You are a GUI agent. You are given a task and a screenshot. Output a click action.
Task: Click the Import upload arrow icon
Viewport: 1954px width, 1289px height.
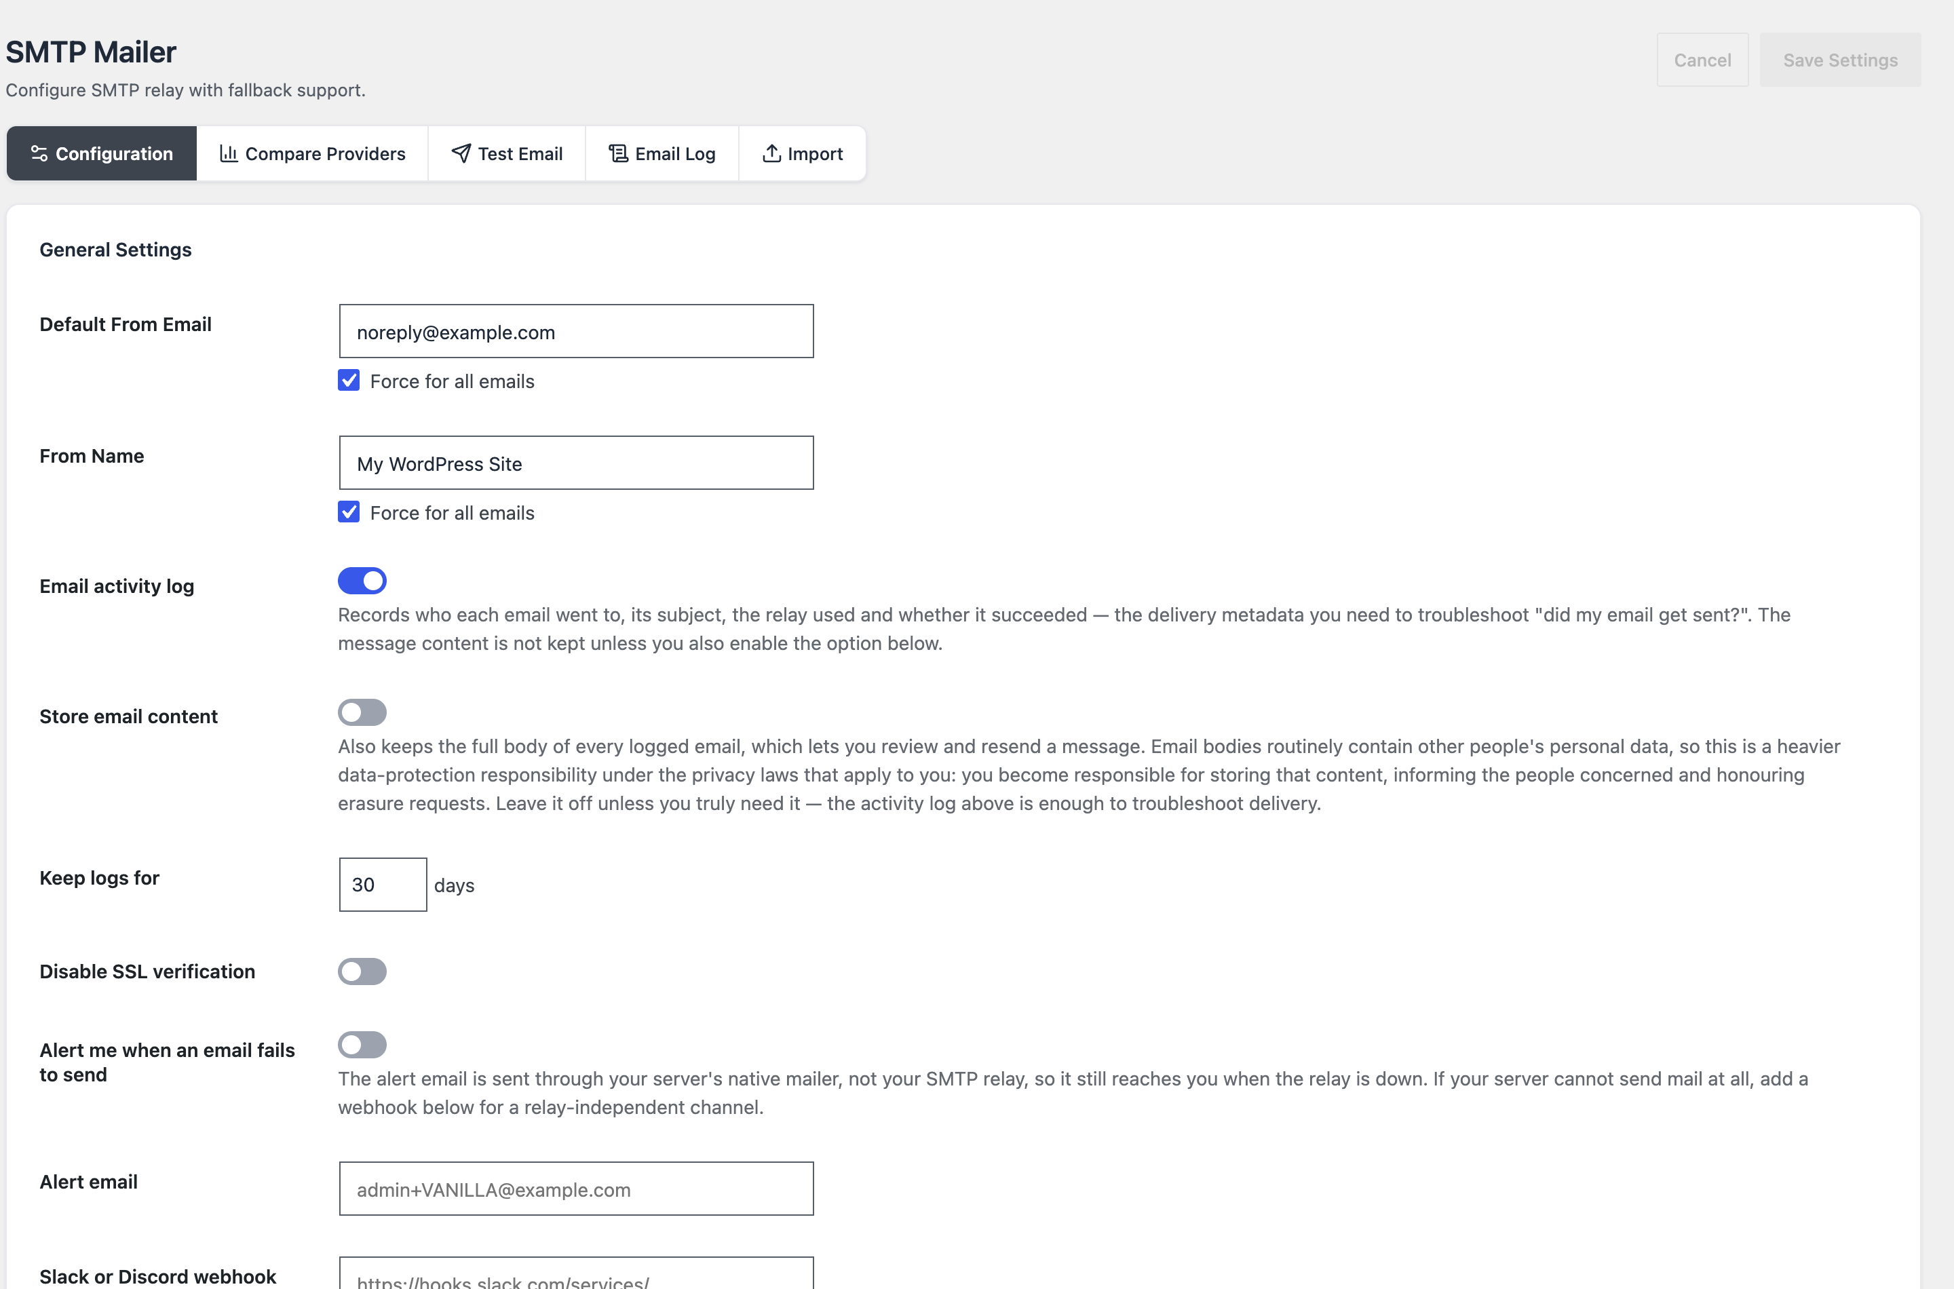pos(771,153)
